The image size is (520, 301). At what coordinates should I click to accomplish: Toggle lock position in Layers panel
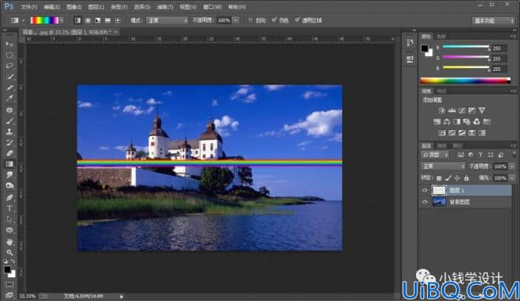[x=457, y=179]
